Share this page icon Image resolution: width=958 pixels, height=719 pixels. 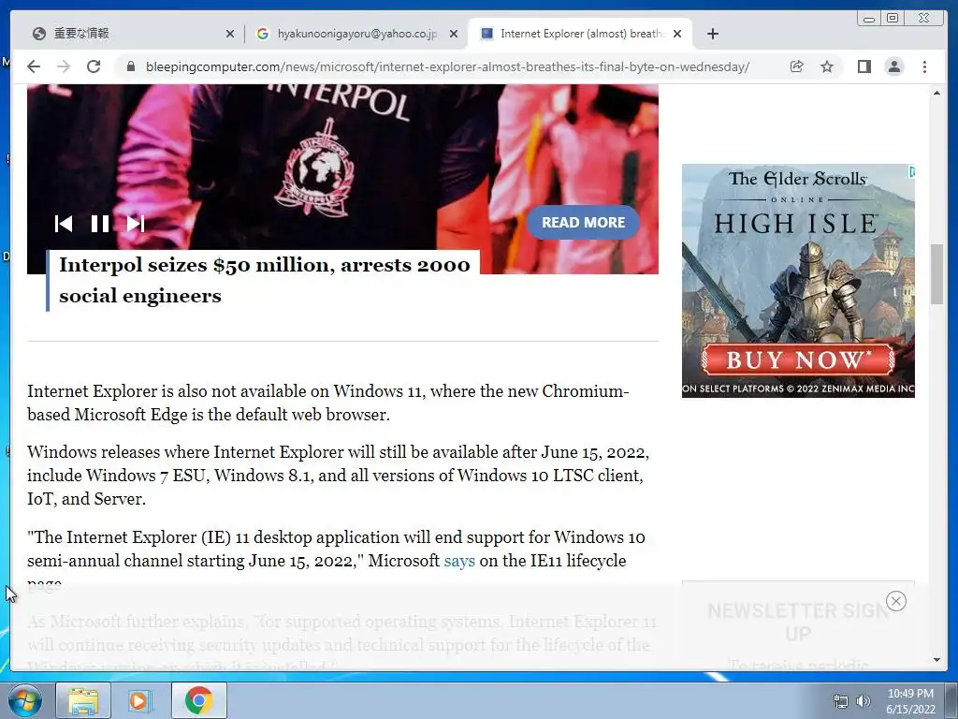(x=796, y=66)
